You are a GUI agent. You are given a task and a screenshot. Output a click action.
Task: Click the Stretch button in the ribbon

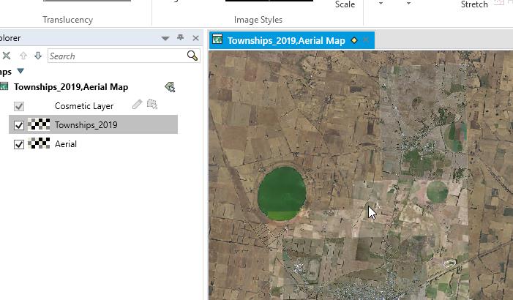point(474,4)
